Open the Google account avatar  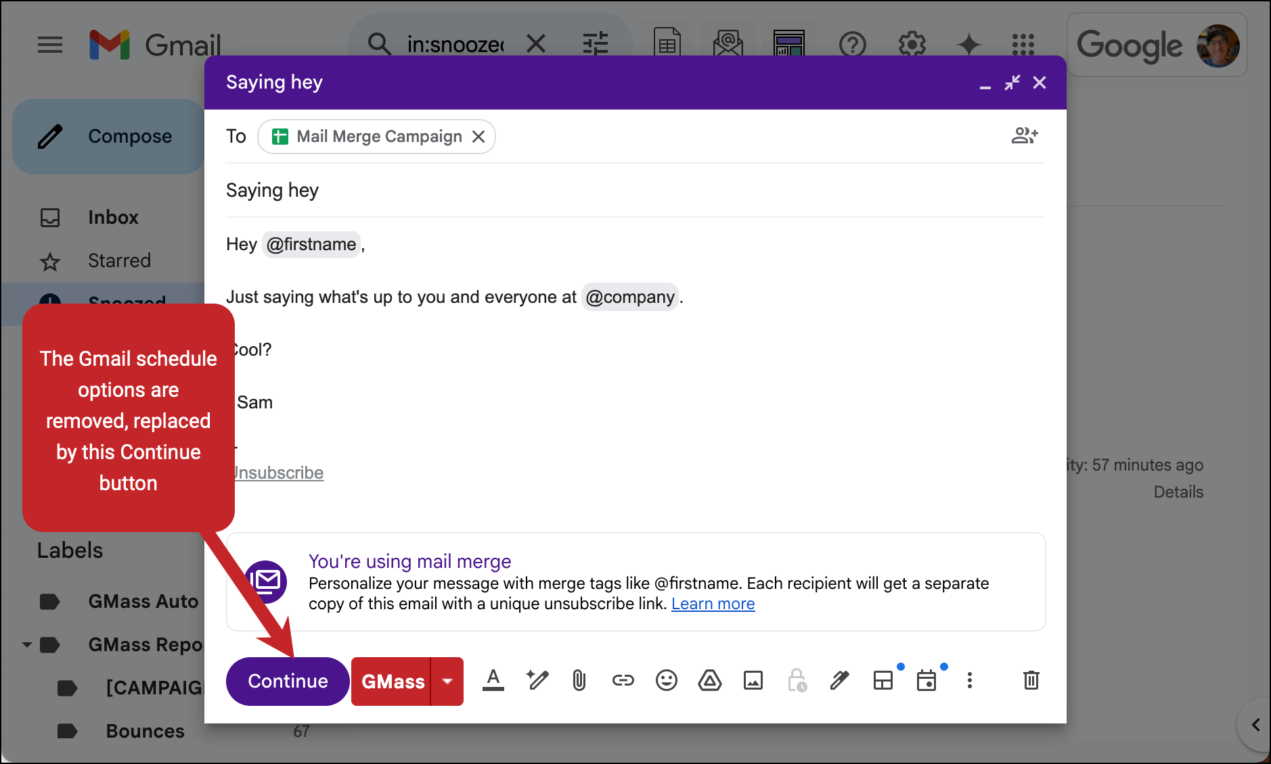coord(1218,45)
